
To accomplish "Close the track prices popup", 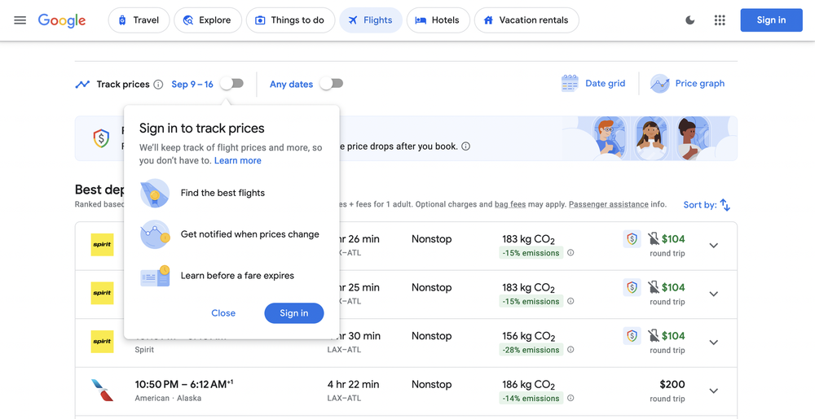I will pos(223,313).
